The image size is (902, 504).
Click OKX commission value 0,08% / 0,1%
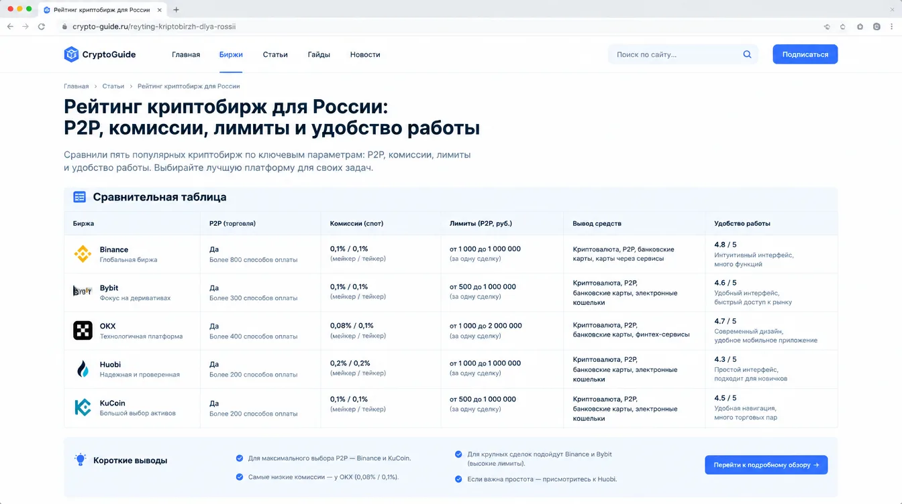pyautogui.click(x=352, y=326)
